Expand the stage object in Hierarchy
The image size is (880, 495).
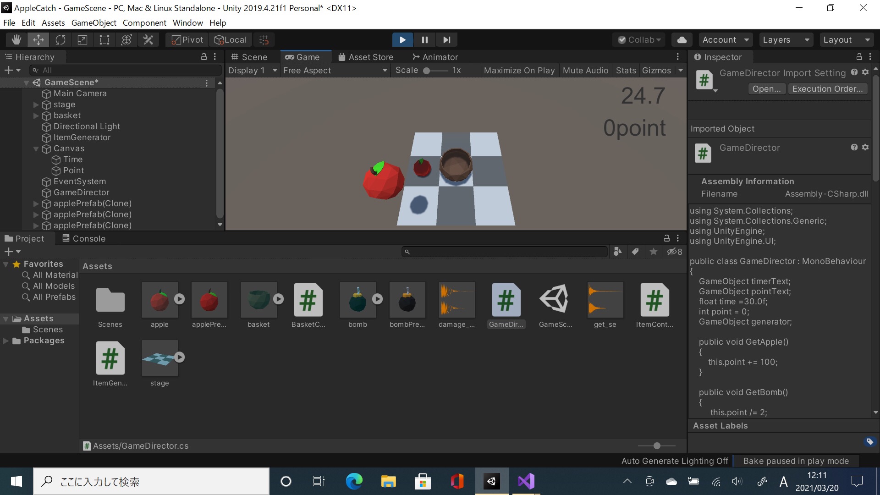36,104
